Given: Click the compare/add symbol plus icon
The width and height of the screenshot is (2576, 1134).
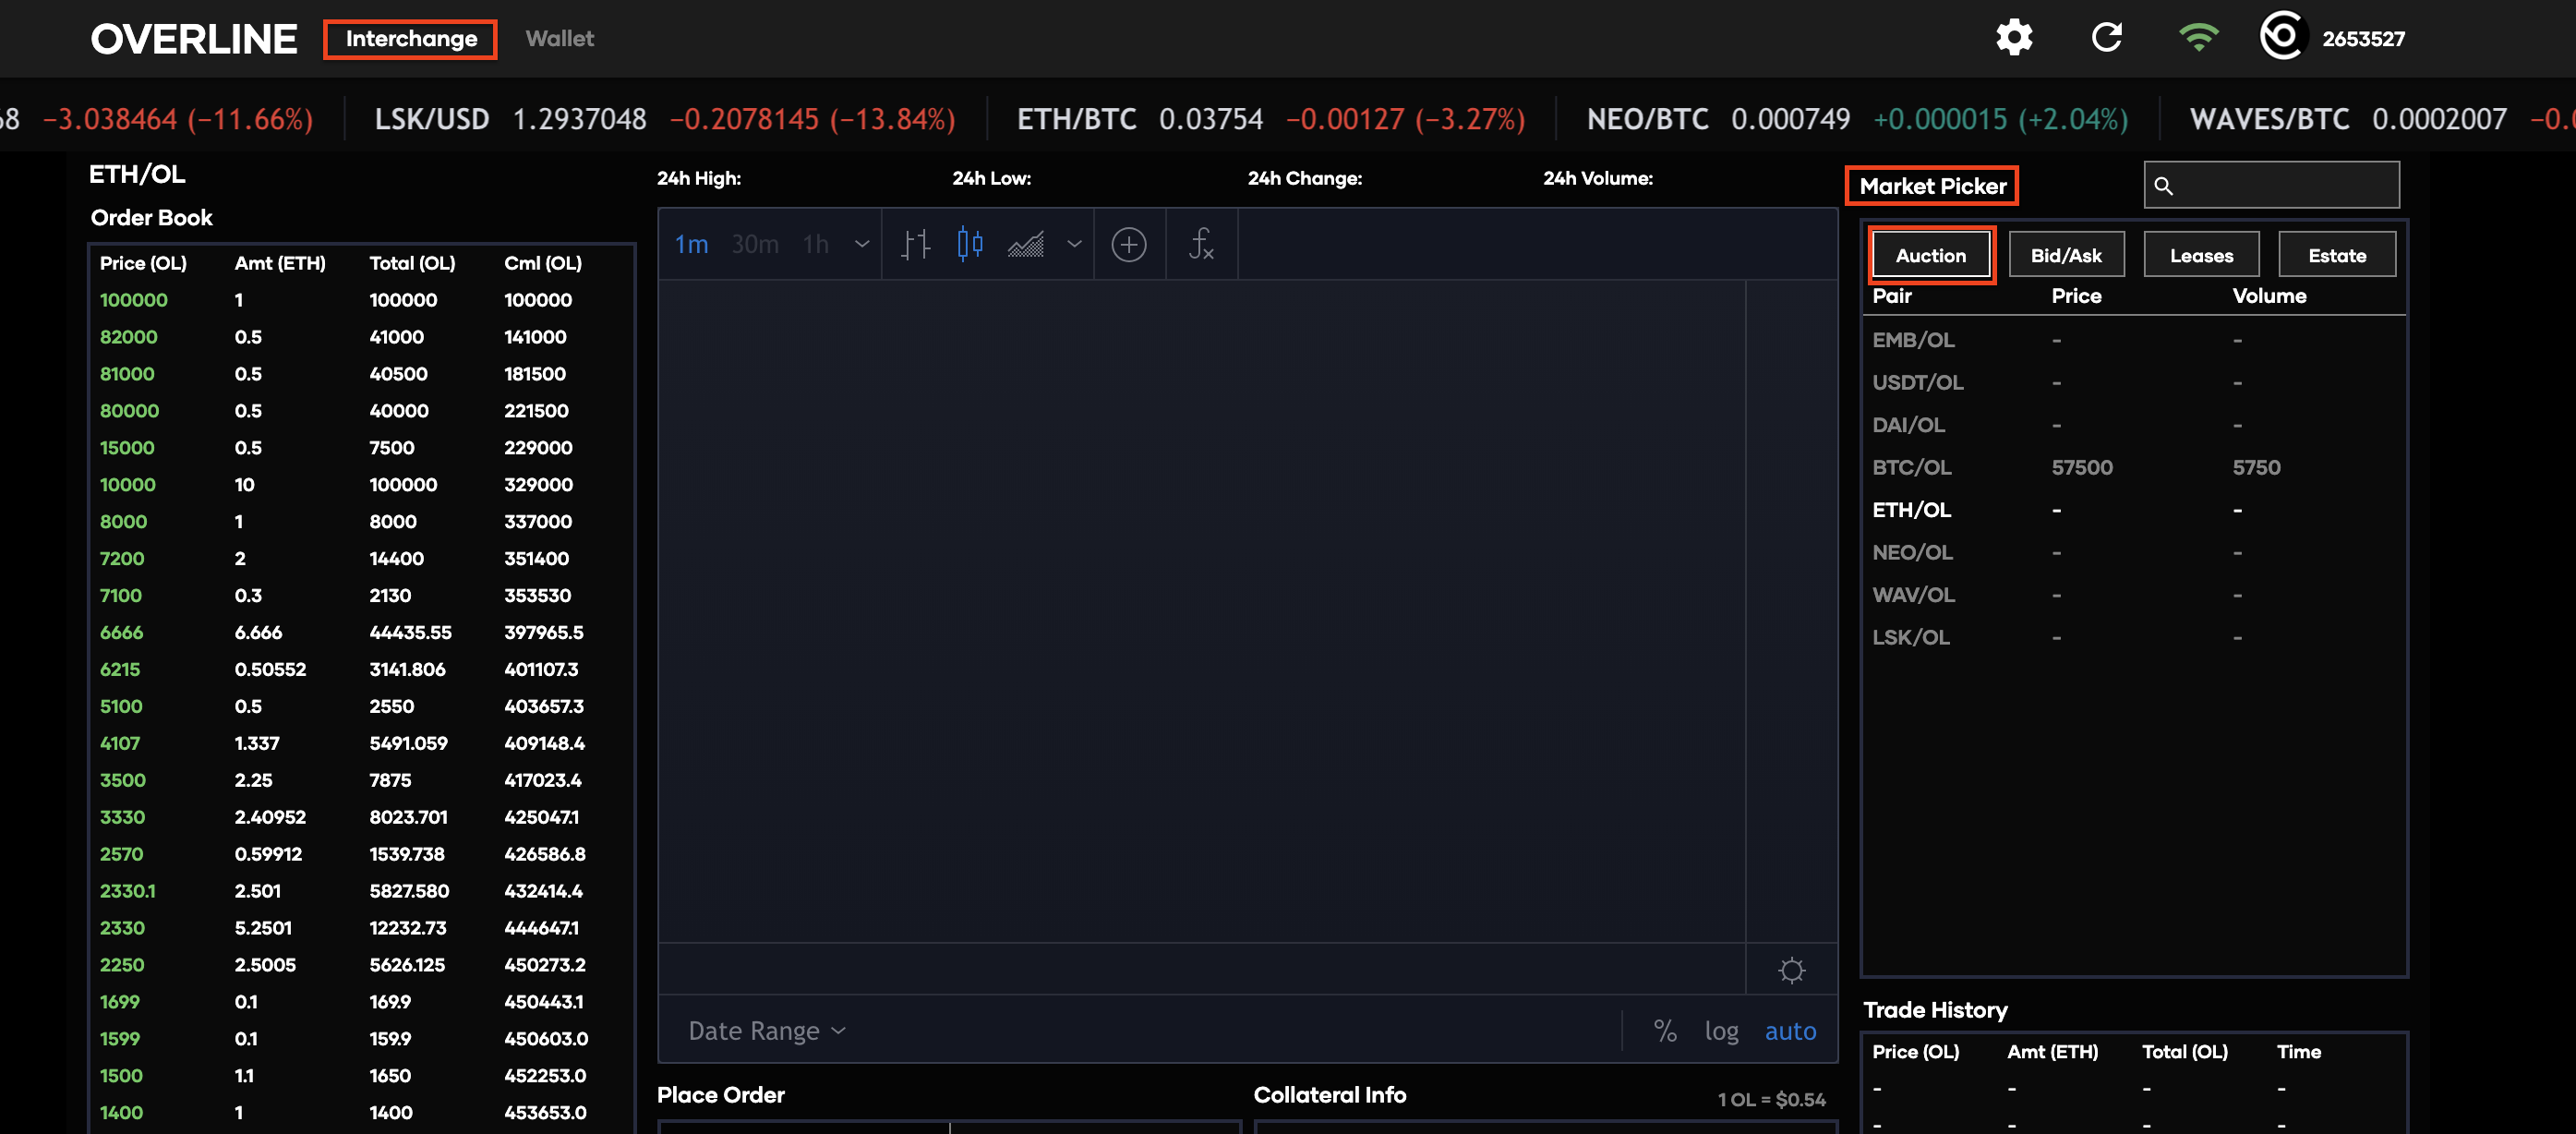Looking at the screenshot, I should coord(1129,245).
